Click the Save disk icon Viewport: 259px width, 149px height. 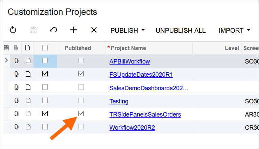coord(33,30)
